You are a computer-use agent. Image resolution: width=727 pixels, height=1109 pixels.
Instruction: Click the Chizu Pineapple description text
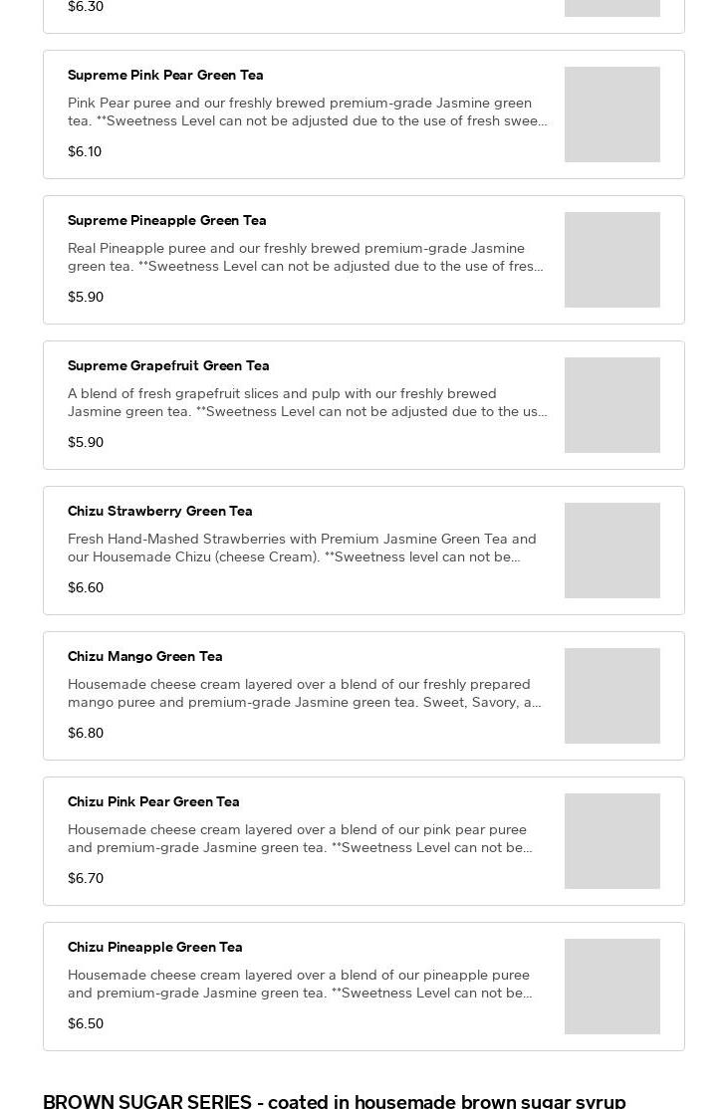(x=300, y=984)
